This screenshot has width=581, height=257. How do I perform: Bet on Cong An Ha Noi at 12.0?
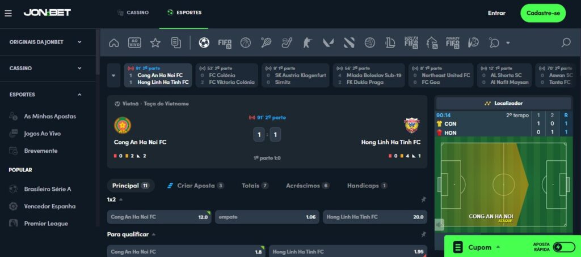159,217
